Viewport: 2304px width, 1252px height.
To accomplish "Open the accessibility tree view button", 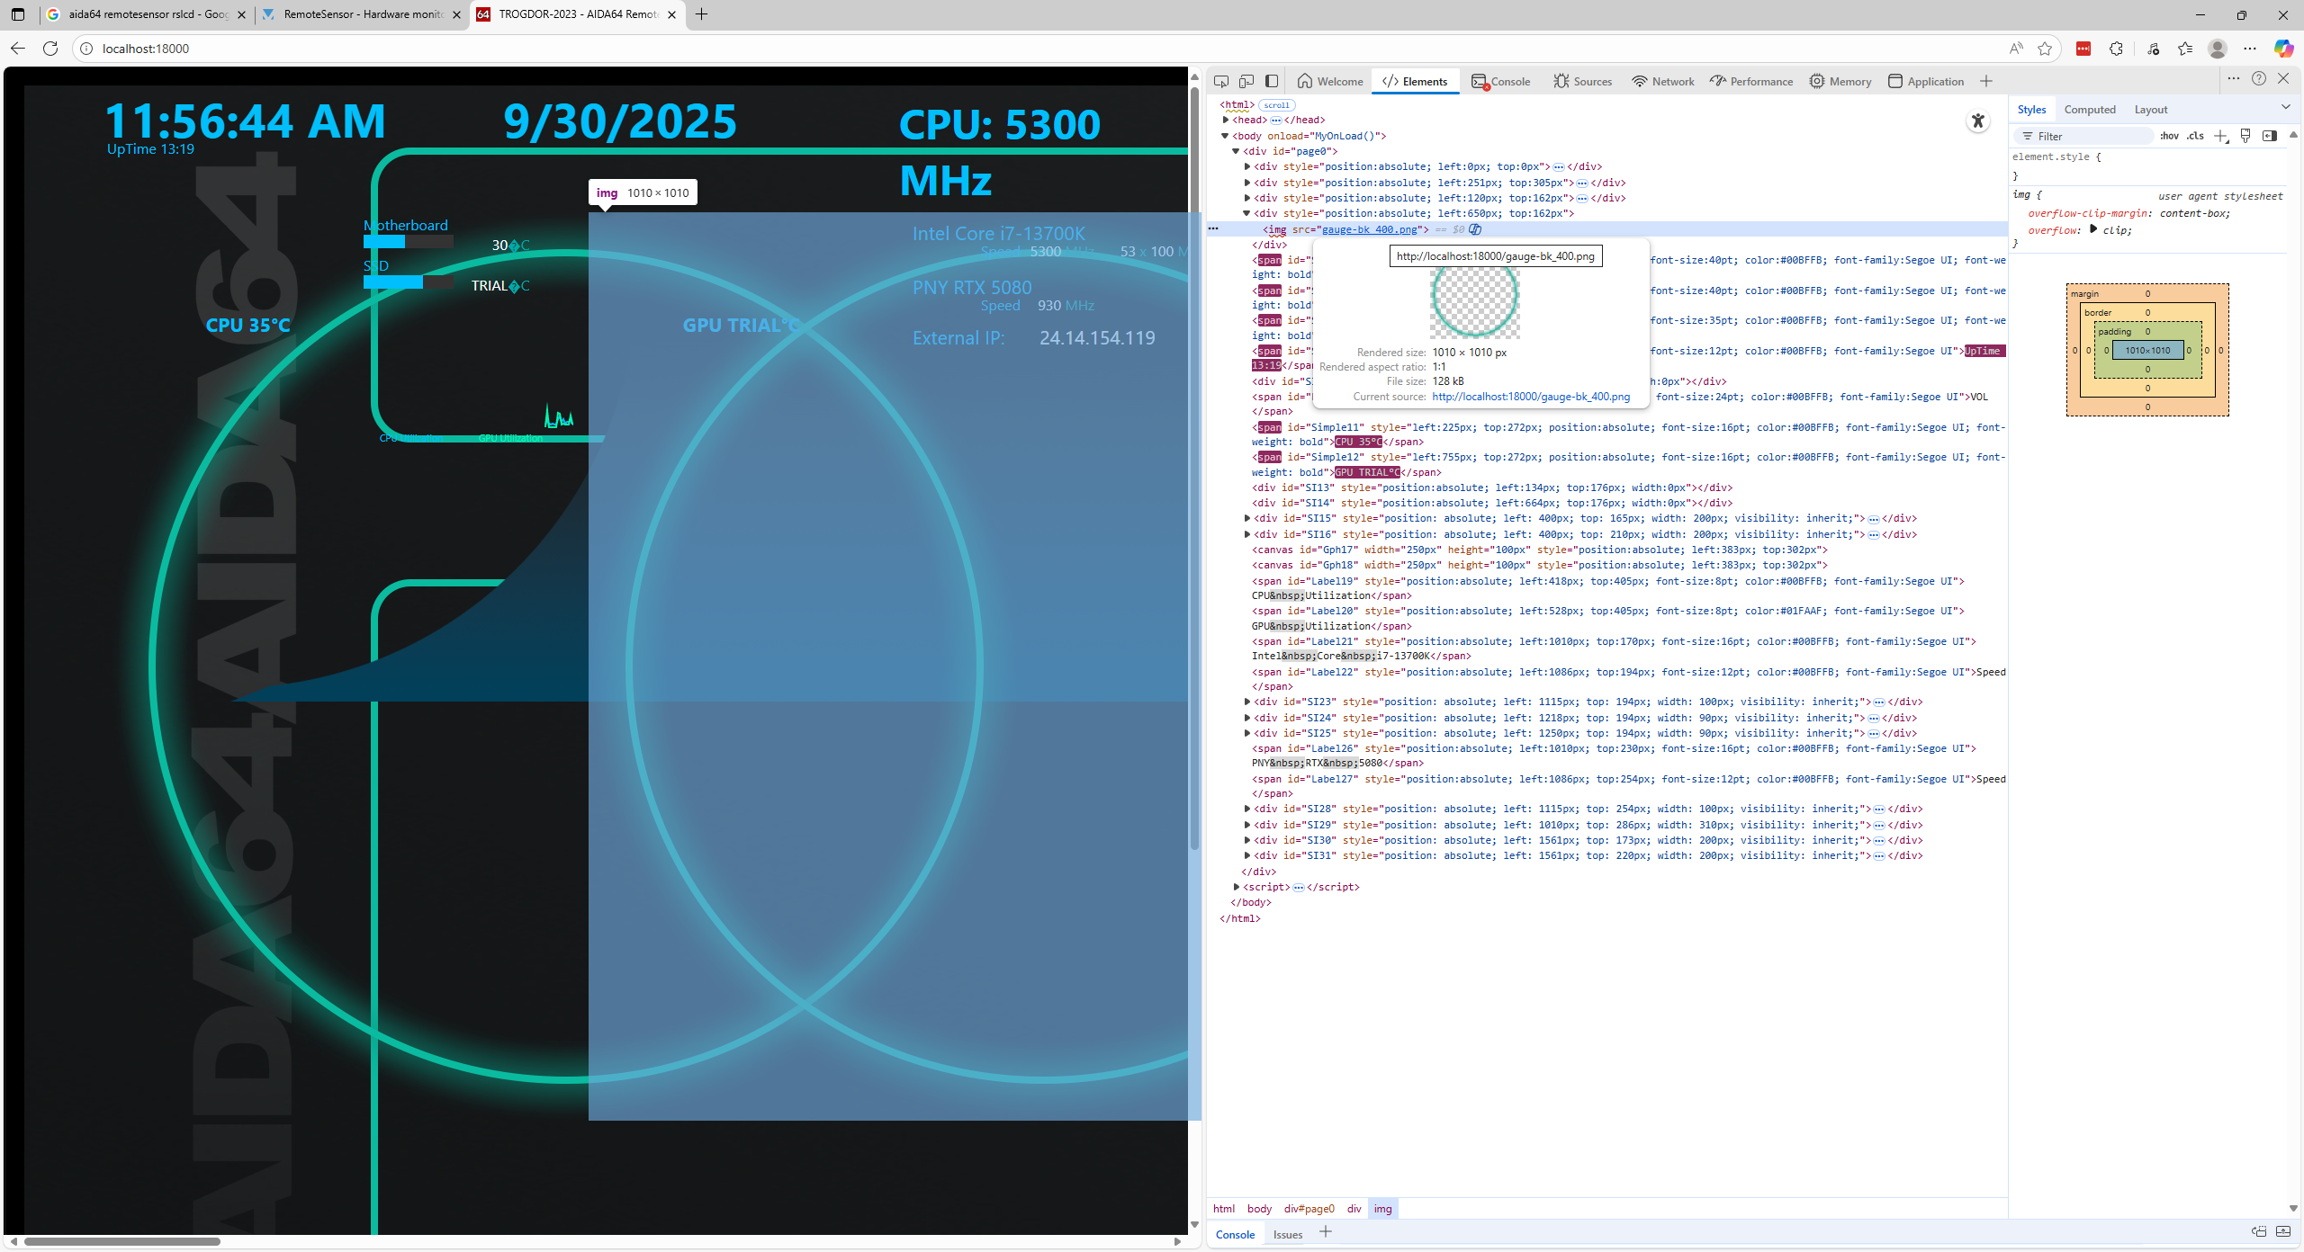I will coord(1977,121).
